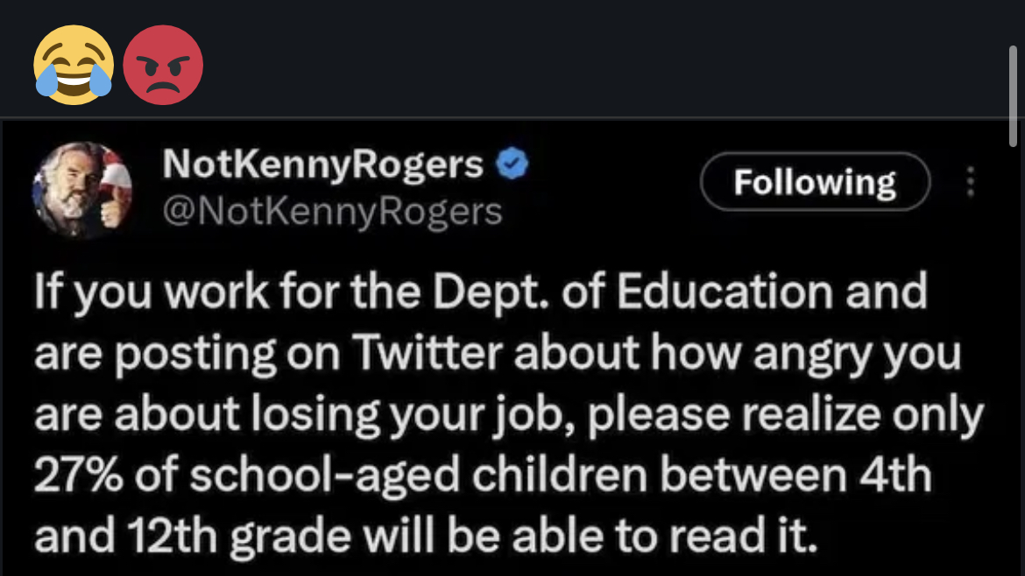
Task: Click the red angry face emoji
Action: click(x=163, y=66)
